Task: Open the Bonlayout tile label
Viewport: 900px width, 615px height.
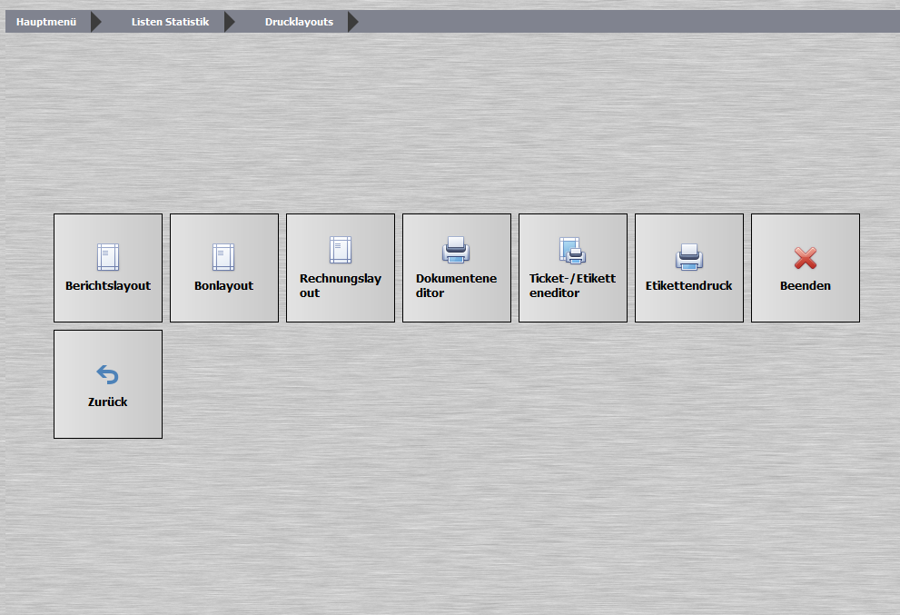Action: click(x=223, y=285)
